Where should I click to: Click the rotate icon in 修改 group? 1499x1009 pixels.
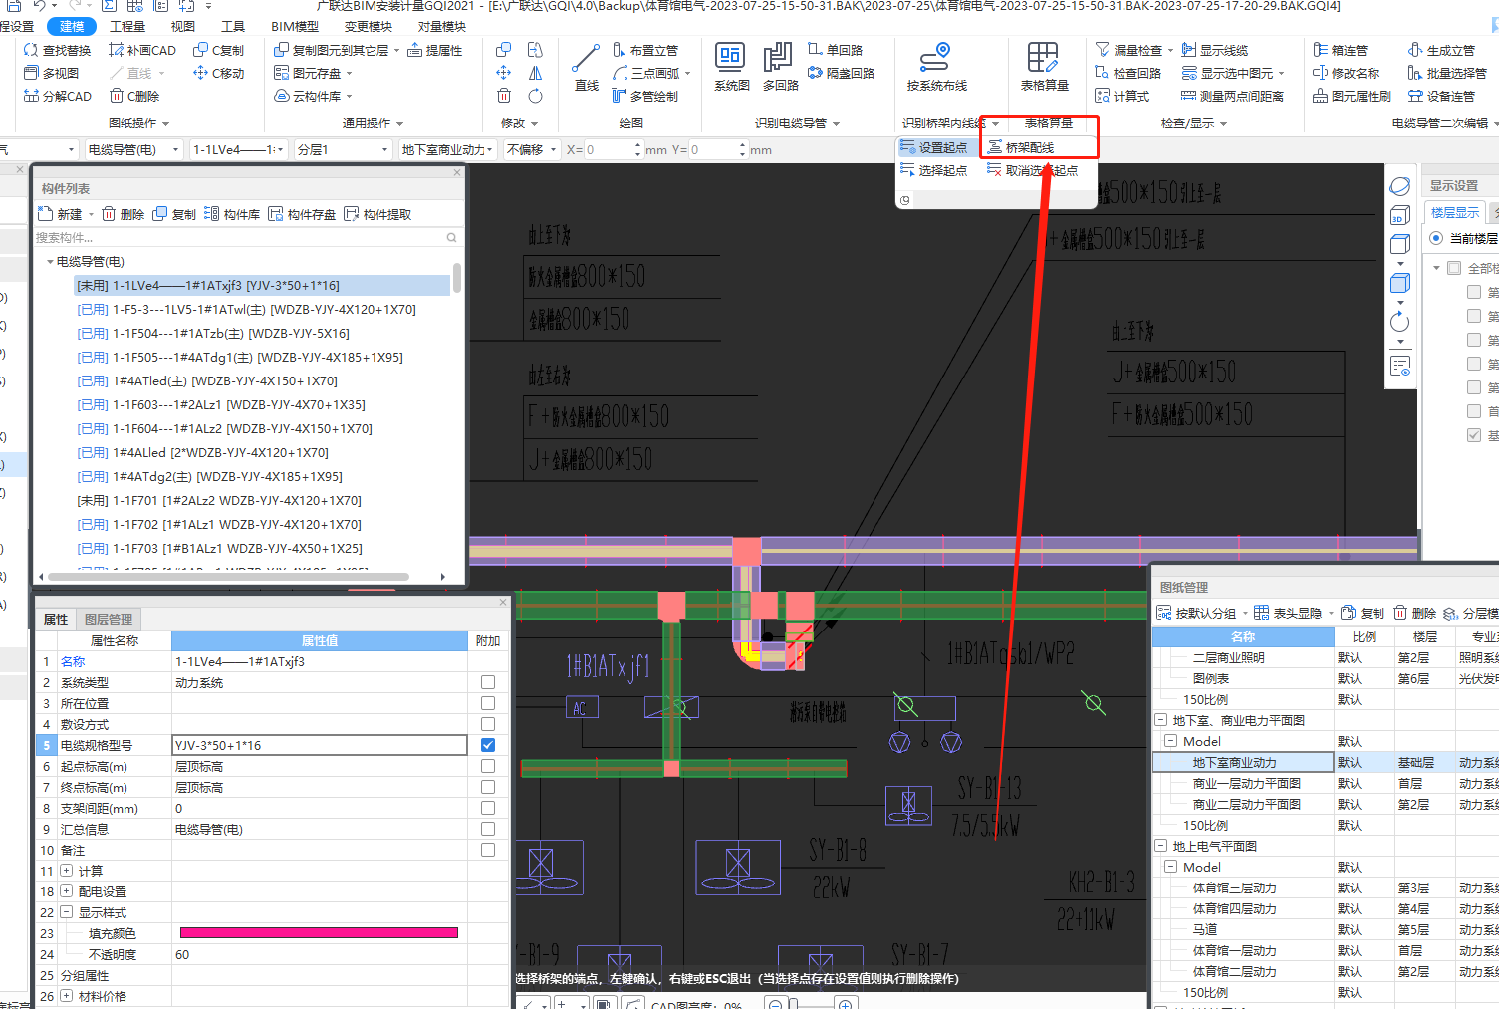535,96
